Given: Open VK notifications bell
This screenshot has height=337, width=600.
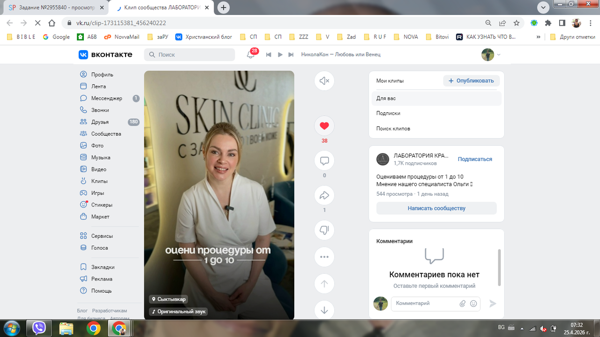Looking at the screenshot, I should click(251, 54).
